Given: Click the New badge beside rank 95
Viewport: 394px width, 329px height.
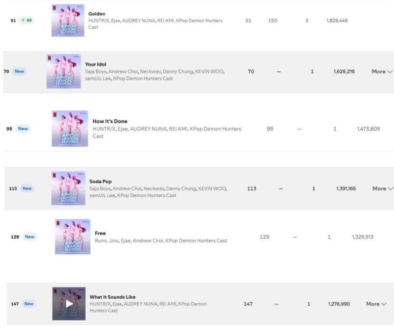Looking at the screenshot, I should (23, 129).
